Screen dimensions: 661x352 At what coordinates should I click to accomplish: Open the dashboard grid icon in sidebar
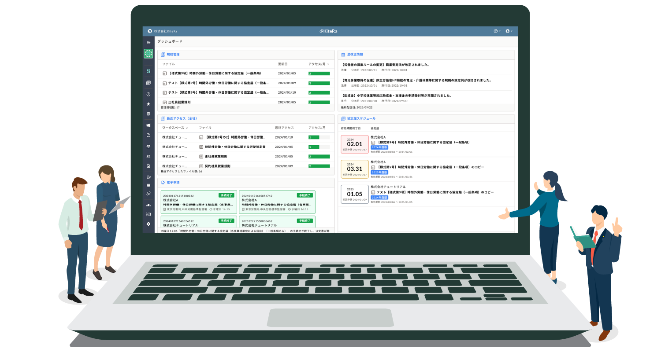[149, 71]
